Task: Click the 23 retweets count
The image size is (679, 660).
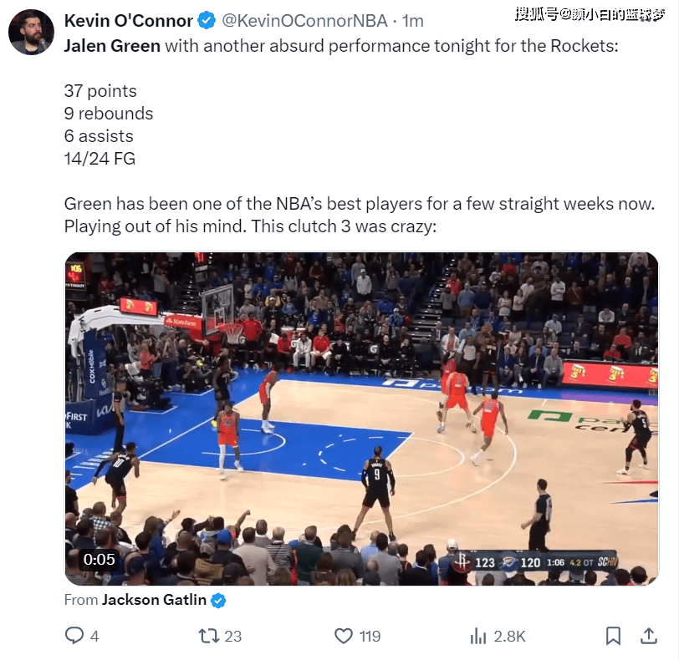Action: 233,637
